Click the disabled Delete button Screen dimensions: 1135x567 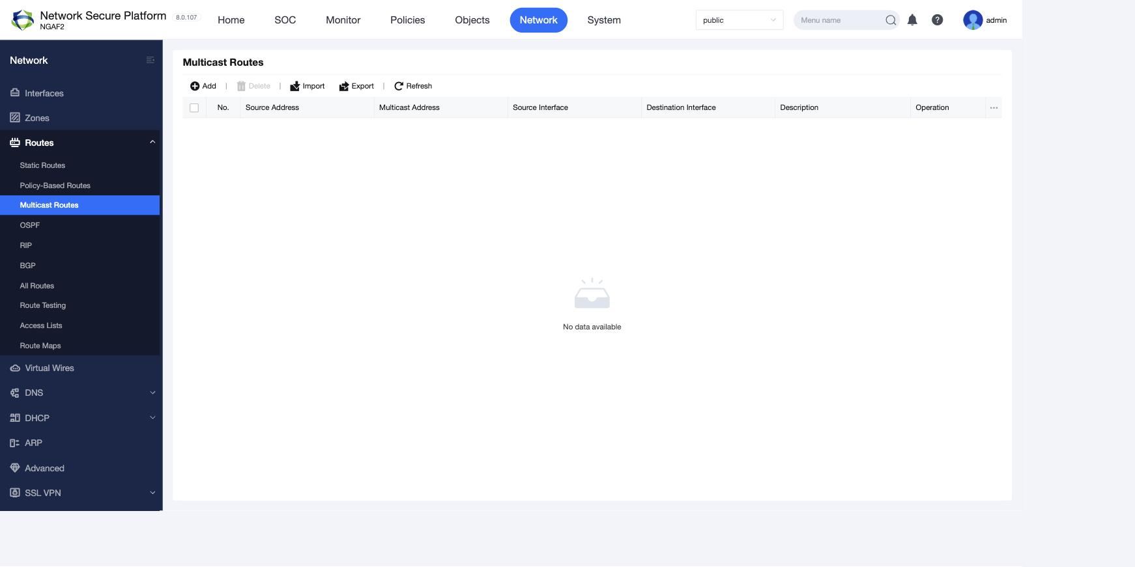253,86
